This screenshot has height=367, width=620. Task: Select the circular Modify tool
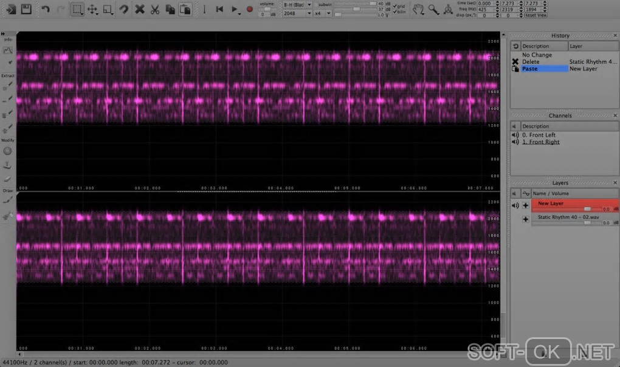click(x=7, y=151)
